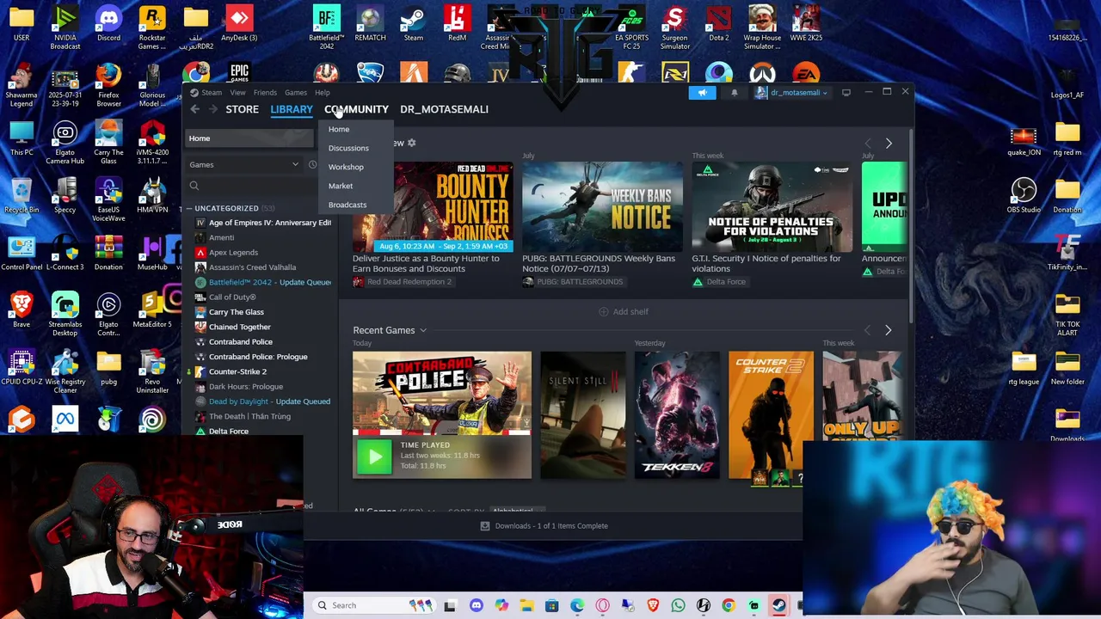1101x619 pixels.
Task: Select the AnyDesk desktop shortcut
Action: (239, 24)
